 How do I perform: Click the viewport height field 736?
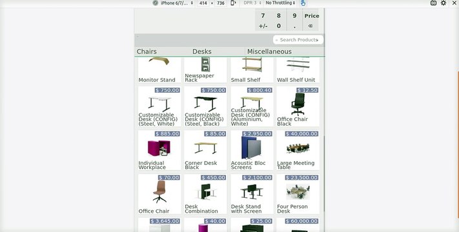(x=221, y=3)
